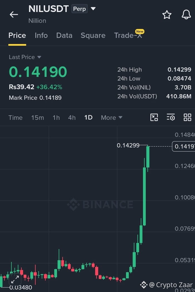Screen dimensions: 195x292
Task: Select the 4h chart interval
Action: 72,118
